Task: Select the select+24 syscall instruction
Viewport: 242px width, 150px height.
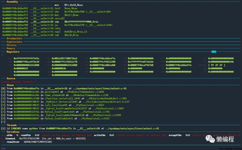Action: [x=34, y=18]
